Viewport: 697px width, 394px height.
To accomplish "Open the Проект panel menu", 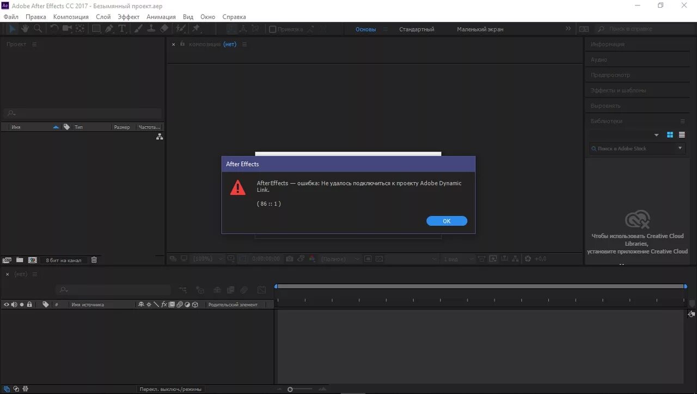I will click(34, 45).
